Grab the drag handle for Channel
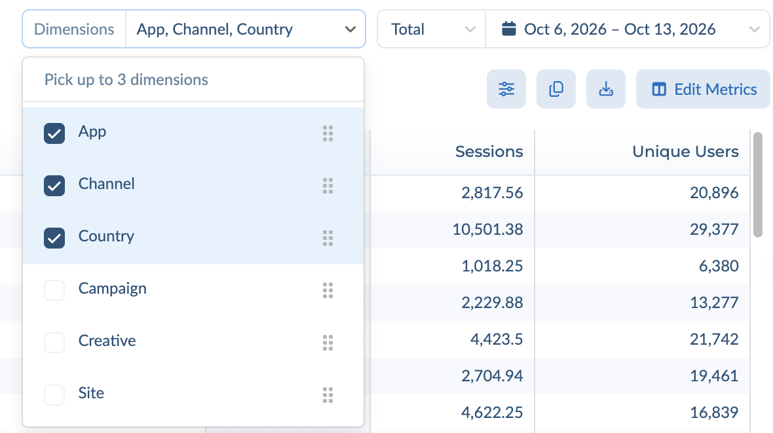773x433 pixels. pyautogui.click(x=328, y=186)
